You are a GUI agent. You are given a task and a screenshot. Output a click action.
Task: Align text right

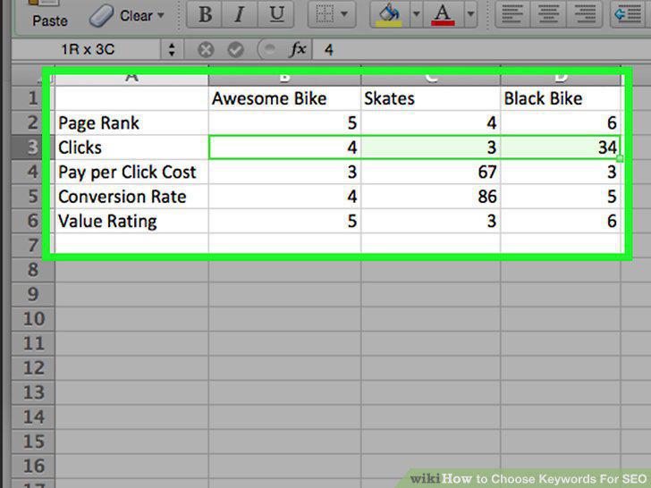[584, 14]
